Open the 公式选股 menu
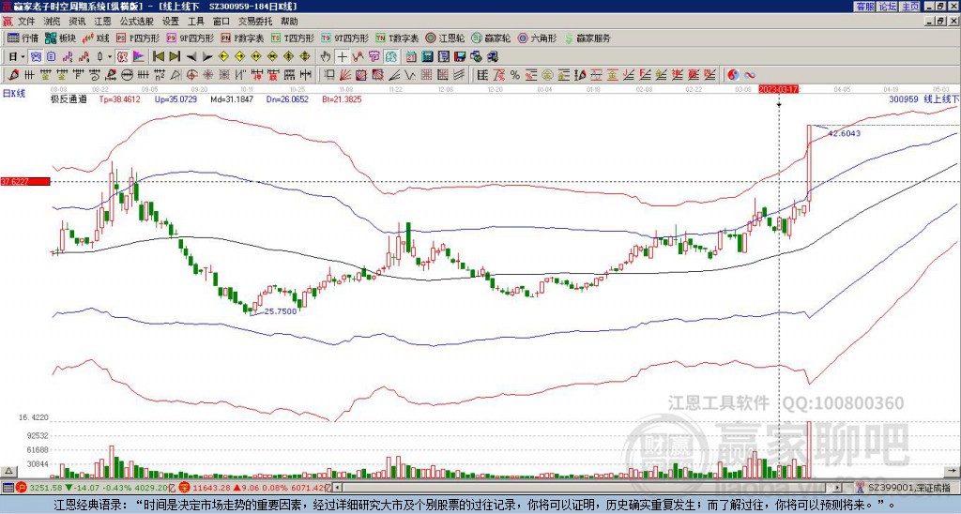The image size is (961, 514). [137, 22]
